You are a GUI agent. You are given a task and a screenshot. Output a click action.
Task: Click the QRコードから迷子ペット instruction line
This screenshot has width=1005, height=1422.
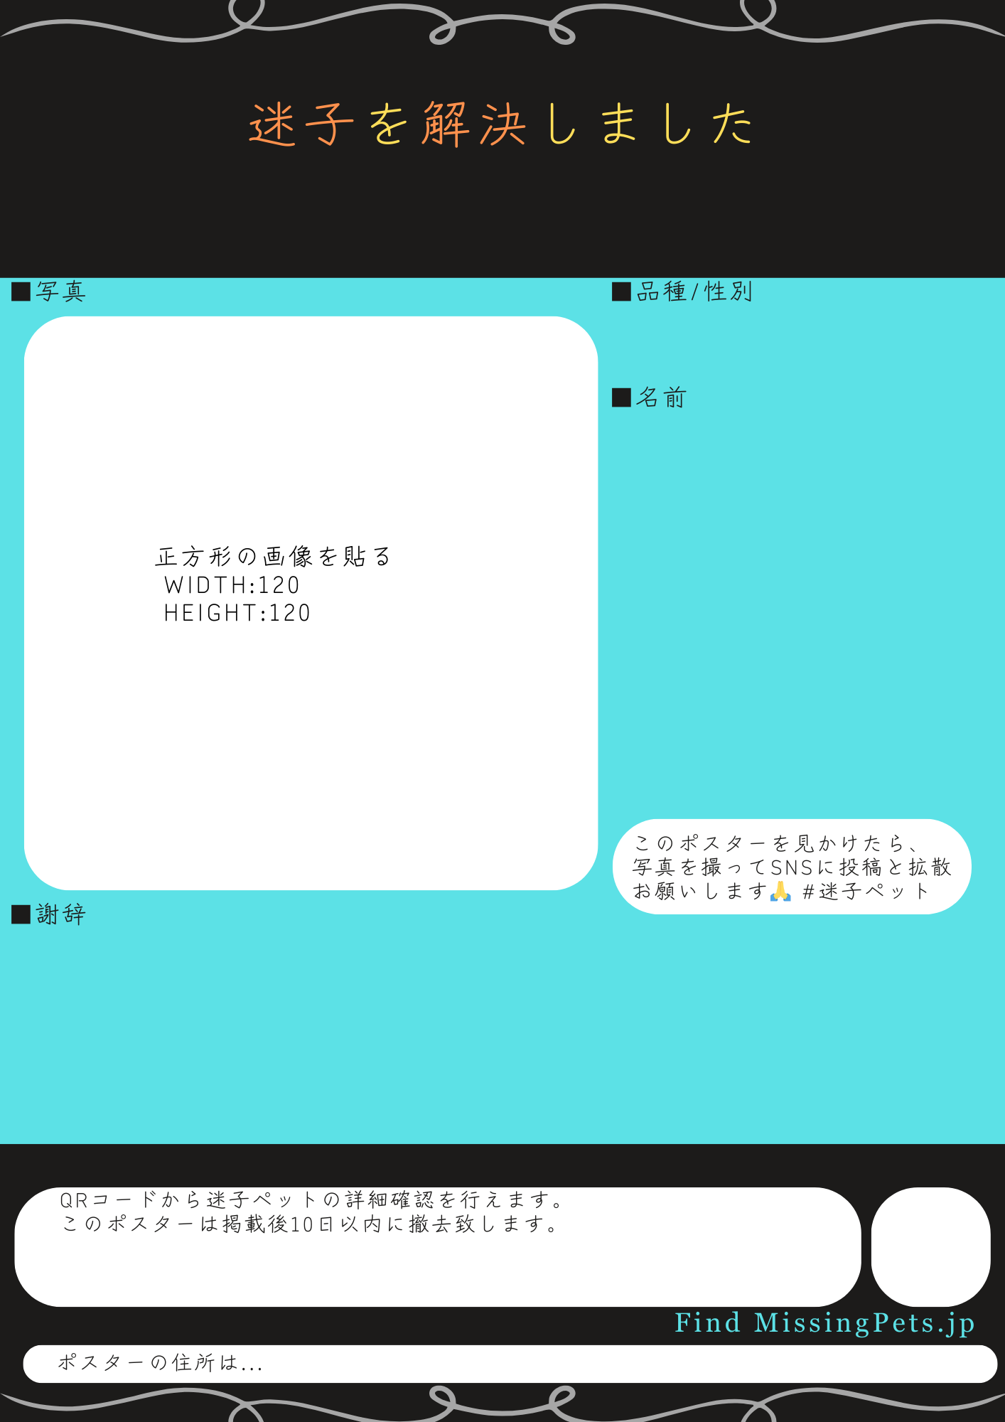313,1200
